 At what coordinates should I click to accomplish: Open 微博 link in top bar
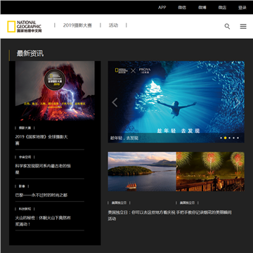pos(202,7)
